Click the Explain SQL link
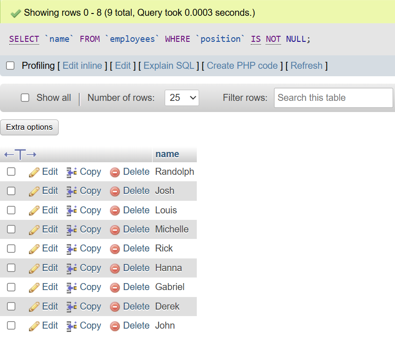395x337 pixels. click(x=169, y=66)
